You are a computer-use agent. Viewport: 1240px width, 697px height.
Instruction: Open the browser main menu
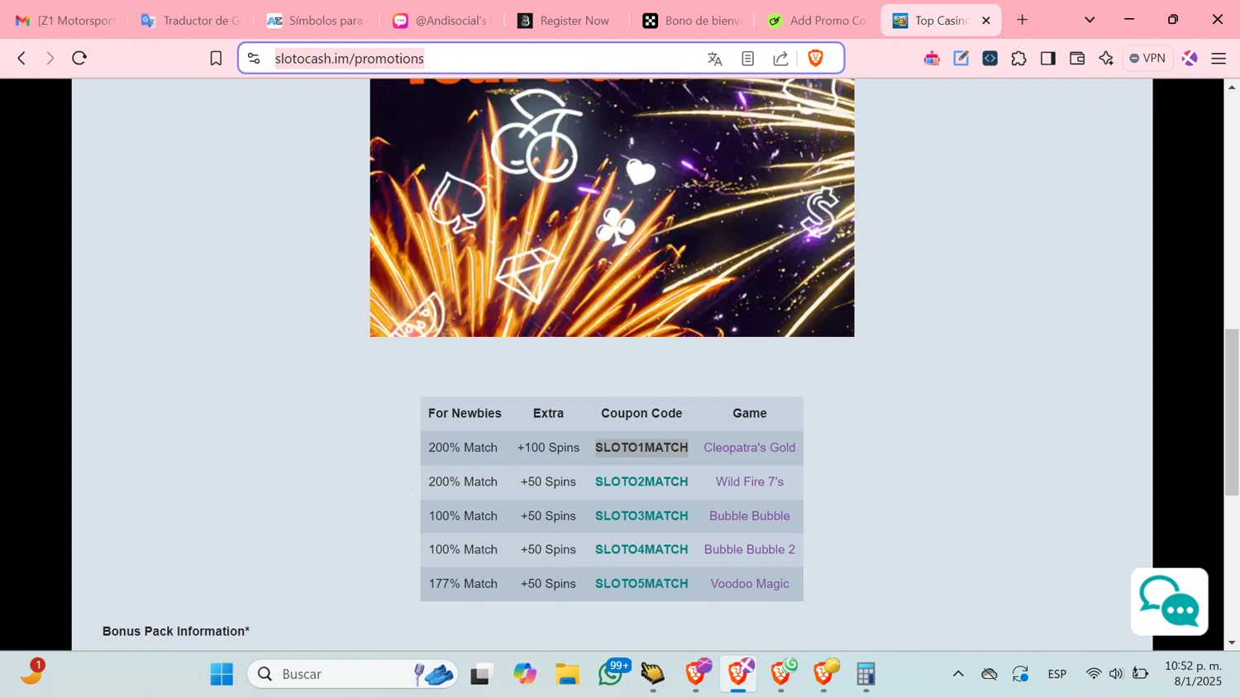[1219, 59]
